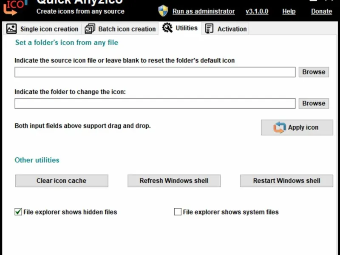Click Refresh Windows shell
The image size is (340, 255).
point(174,181)
